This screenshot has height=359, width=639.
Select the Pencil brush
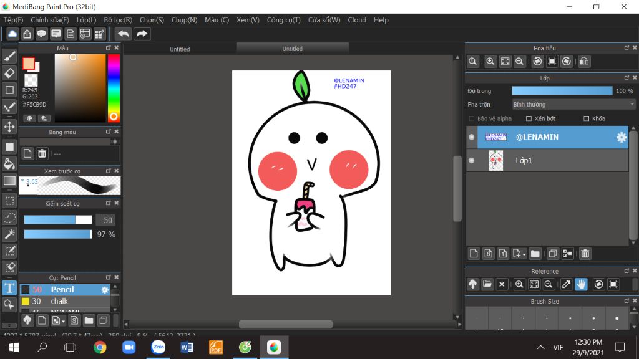click(65, 289)
